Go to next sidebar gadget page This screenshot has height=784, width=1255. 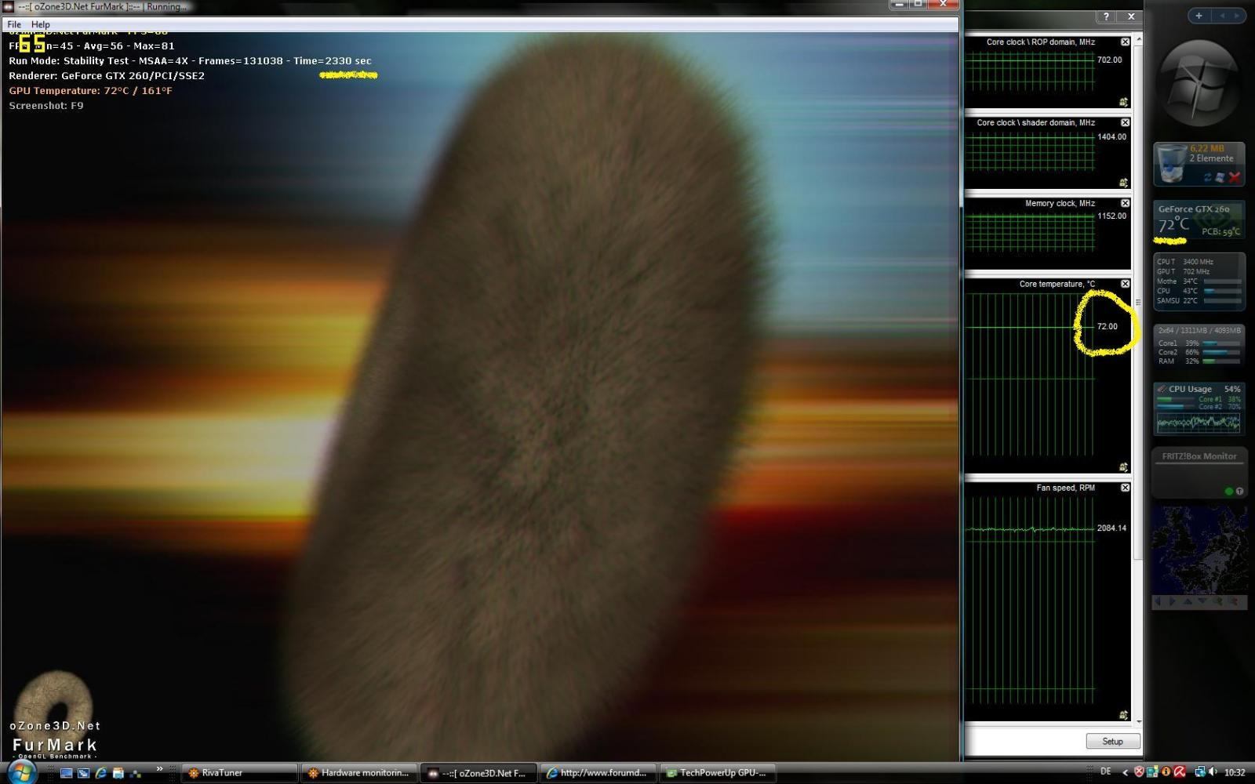(1236, 16)
